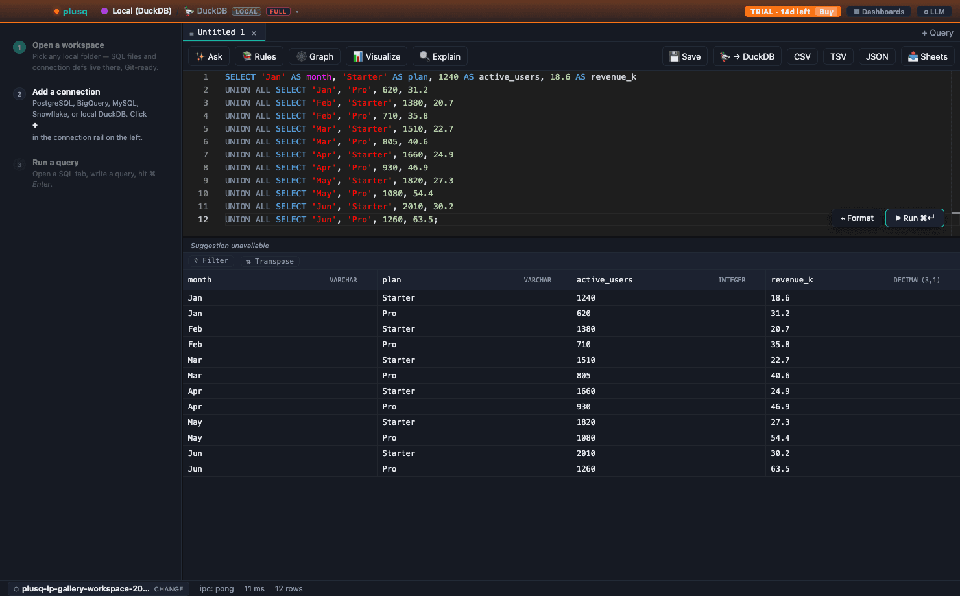
Task: Click the workspace name in status bar
Action: (x=86, y=589)
